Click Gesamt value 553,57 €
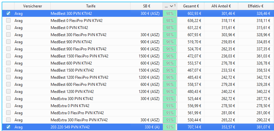Viewport: 274px width, 131px height. 194,63
